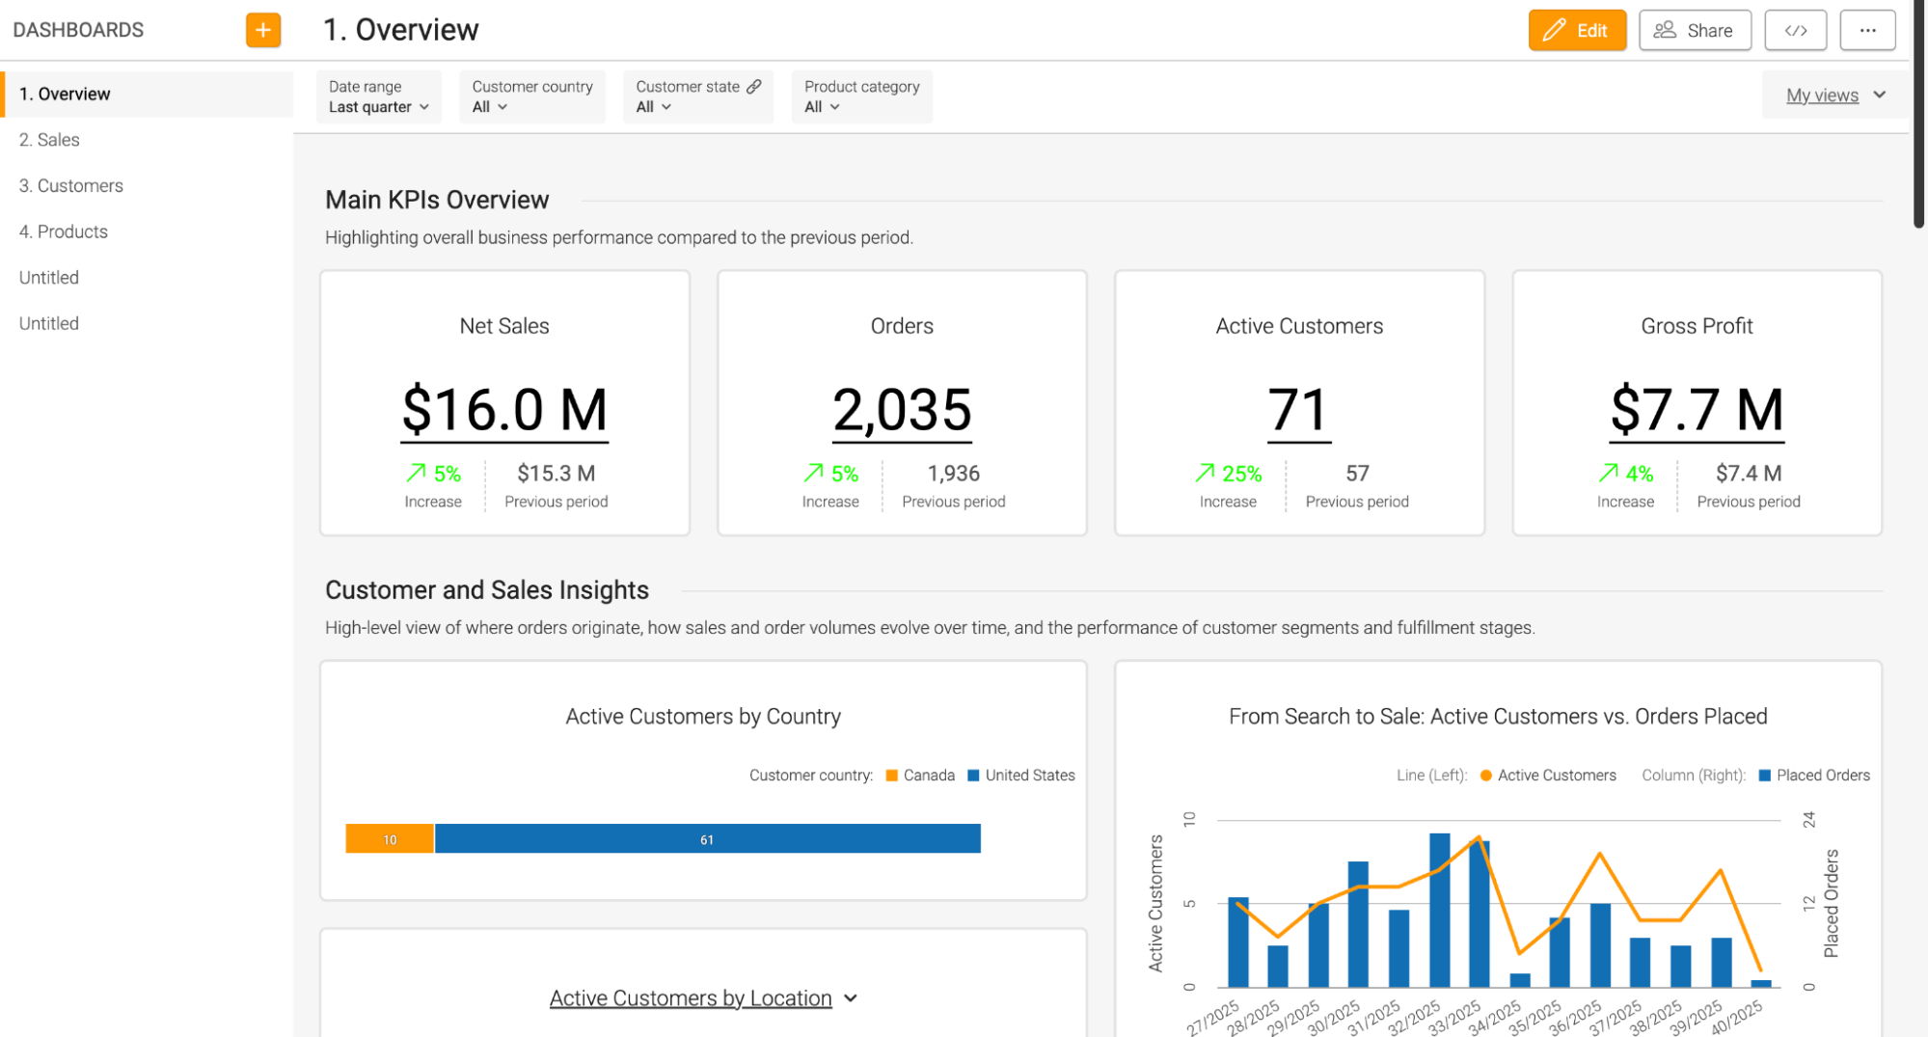Open the embed code icon button
The height and width of the screenshot is (1037, 1928).
(1795, 30)
